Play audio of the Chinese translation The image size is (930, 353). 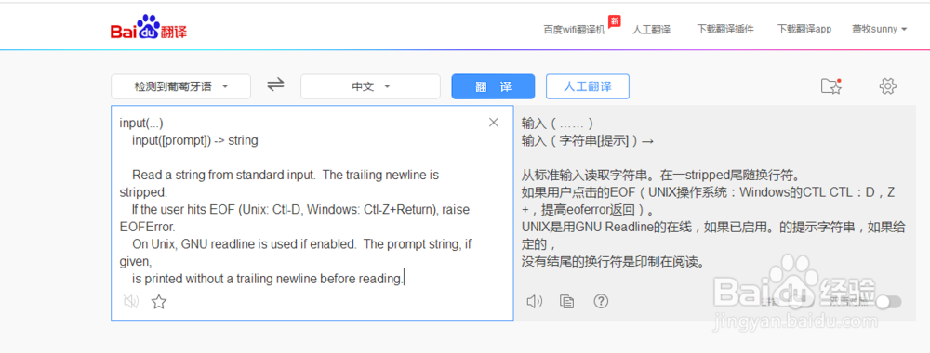pos(535,302)
